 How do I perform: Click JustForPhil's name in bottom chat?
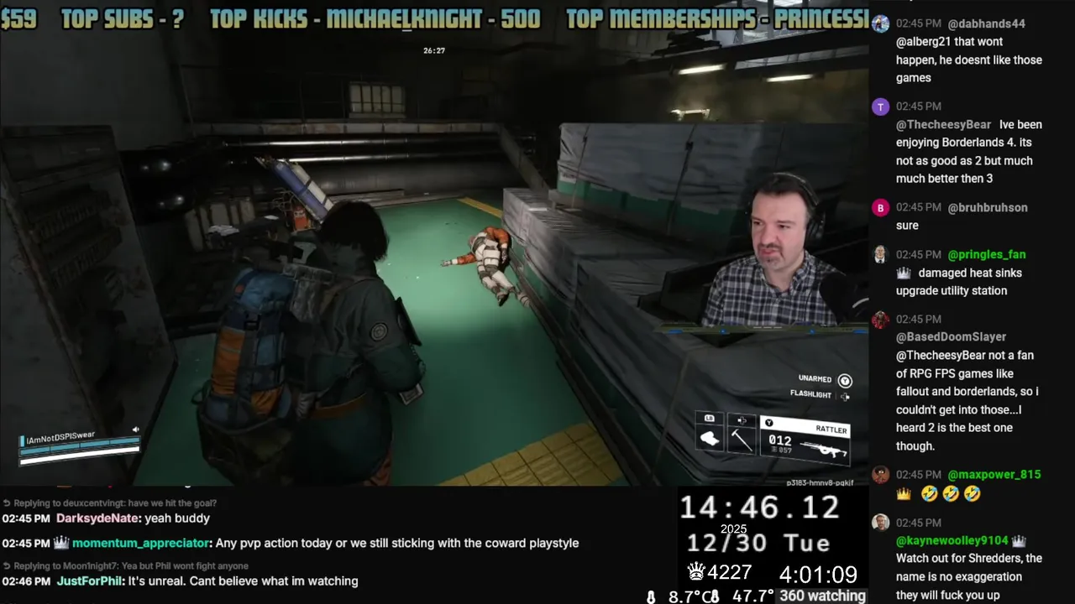89,581
